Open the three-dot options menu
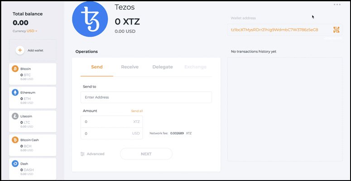 [337, 5]
